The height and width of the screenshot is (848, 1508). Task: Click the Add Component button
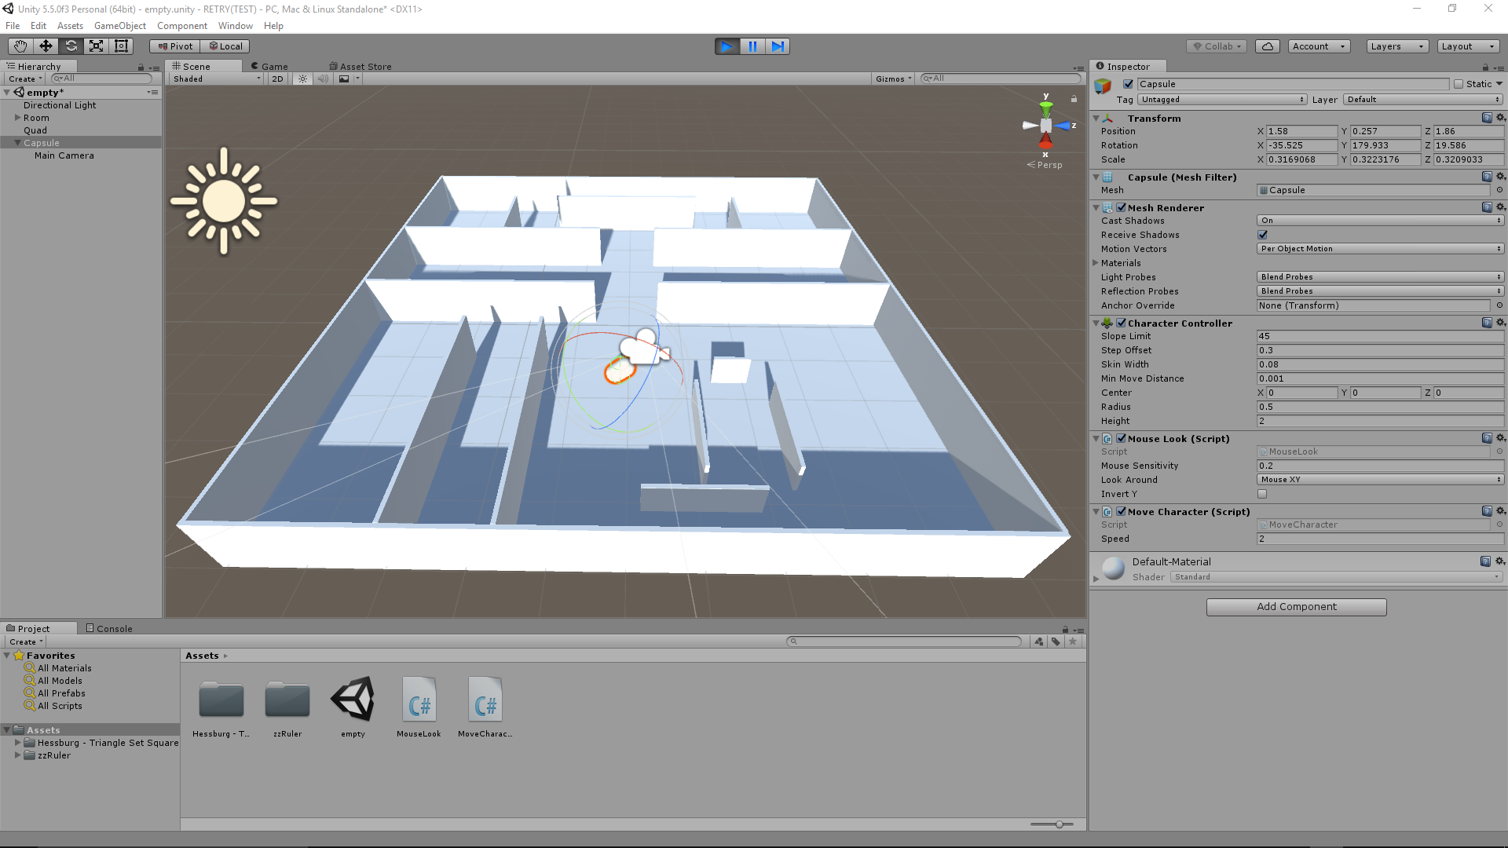tap(1296, 607)
